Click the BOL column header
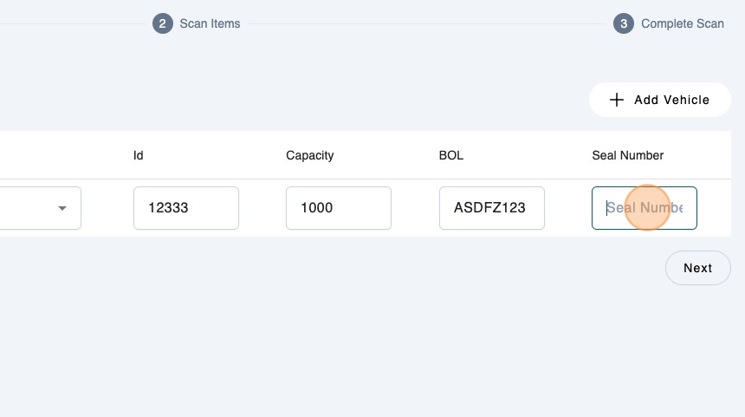This screenshot has height=417, width=745. tap(450, 155)
